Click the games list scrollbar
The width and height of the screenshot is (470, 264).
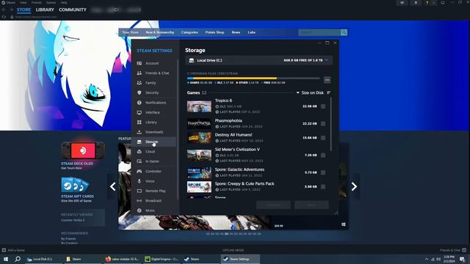[x=331, y=124]
